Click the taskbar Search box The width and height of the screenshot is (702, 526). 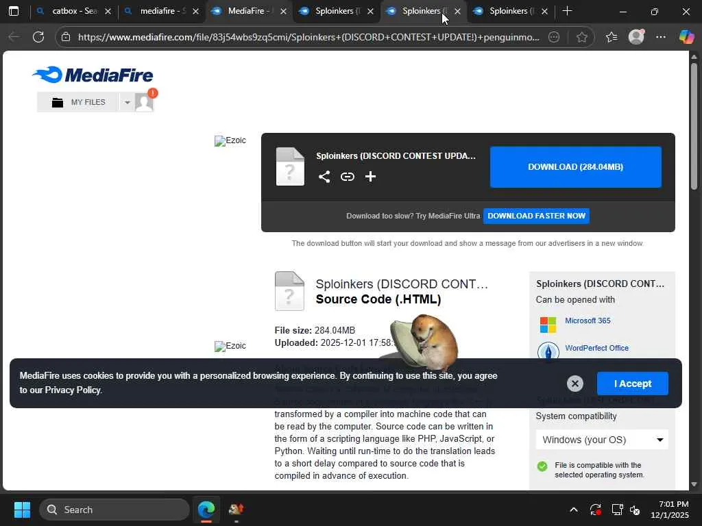pyautogui.click(x=114, y=510)
